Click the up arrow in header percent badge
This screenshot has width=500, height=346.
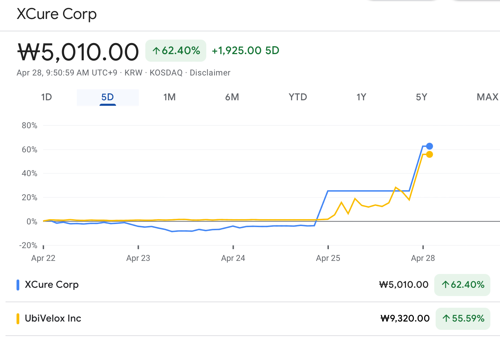click(x=156, y=51)
